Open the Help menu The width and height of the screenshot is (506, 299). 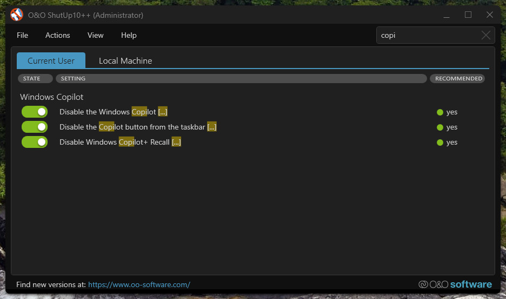[129, 35]
